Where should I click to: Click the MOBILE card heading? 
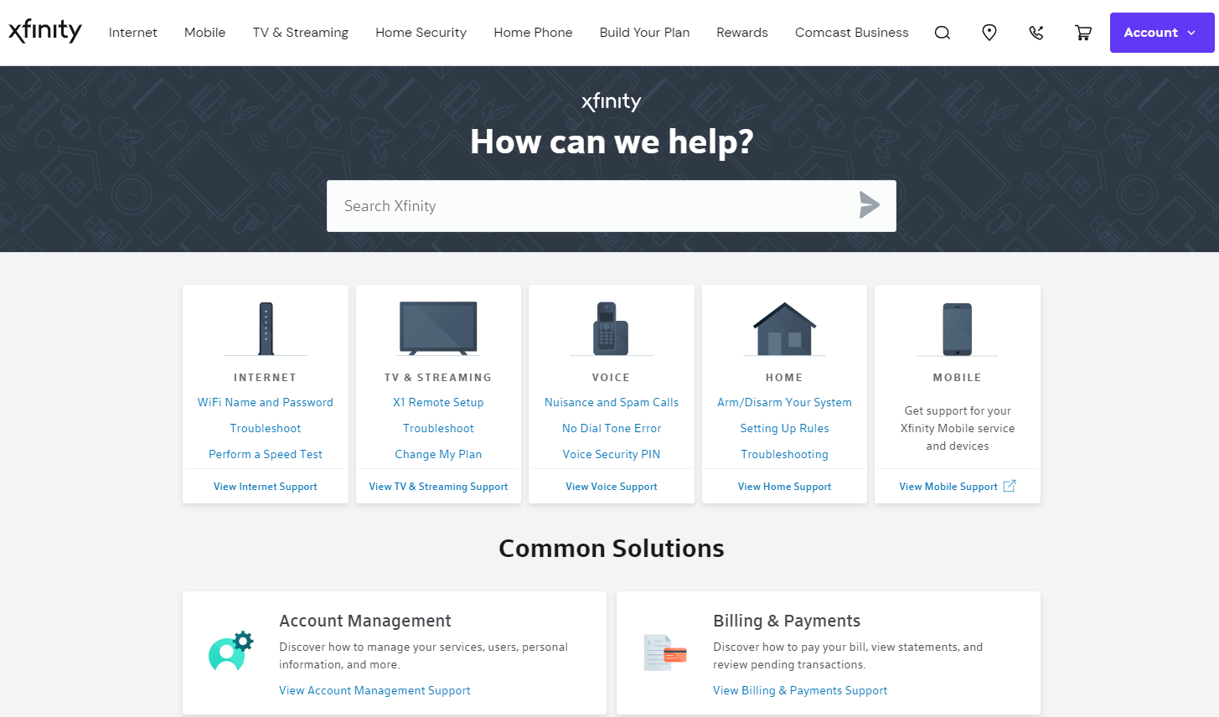[957, 378]
